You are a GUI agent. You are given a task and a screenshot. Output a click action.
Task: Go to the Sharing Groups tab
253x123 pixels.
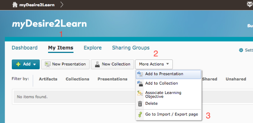coord(131,48)
